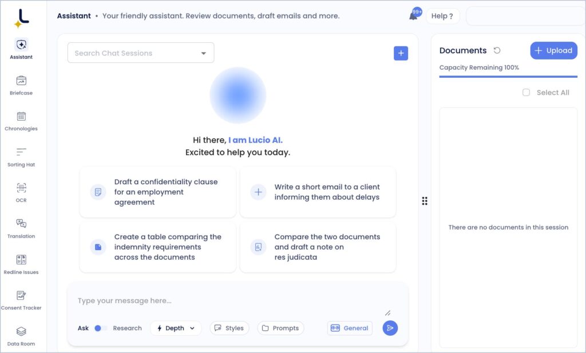Send the message with the arrow button
This screenshot has height=353, width=586.
(x=390, y=328)
